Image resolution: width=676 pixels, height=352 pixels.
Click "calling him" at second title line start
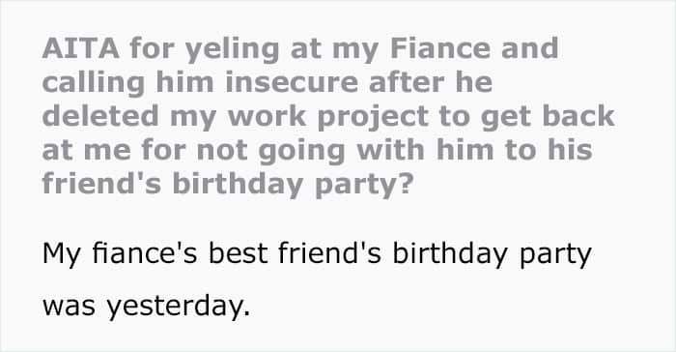click(x=127, y=83)
